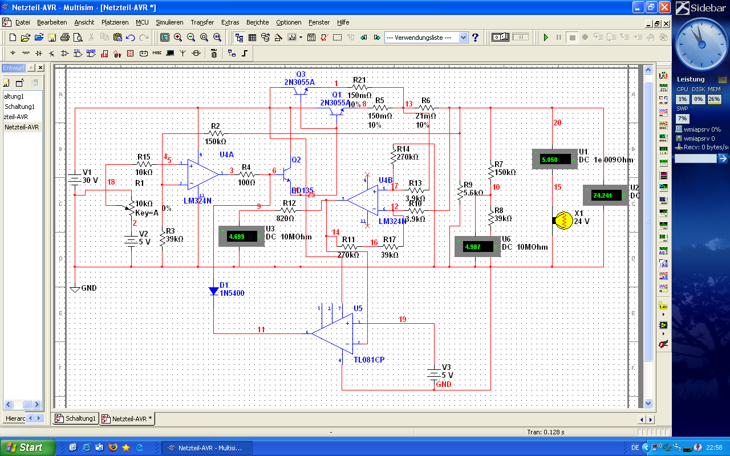This screenshot has height=456, width=730.
Task: Place an analog op-amp component
Action: pyautogui.click(x=64, y=53)
